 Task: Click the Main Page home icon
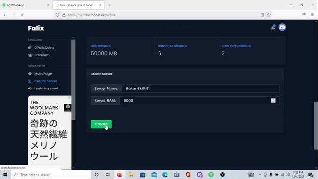(30, 74)
